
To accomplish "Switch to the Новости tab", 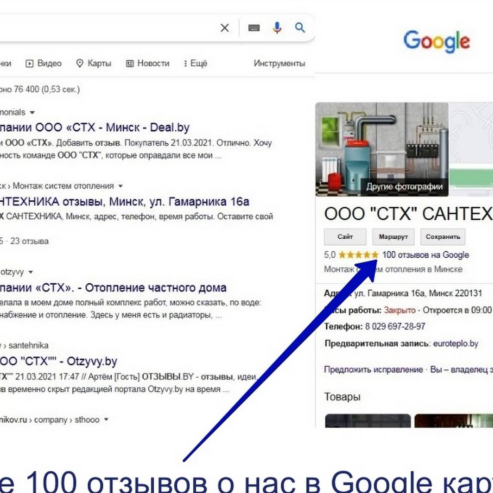I will tap(148, 64).
